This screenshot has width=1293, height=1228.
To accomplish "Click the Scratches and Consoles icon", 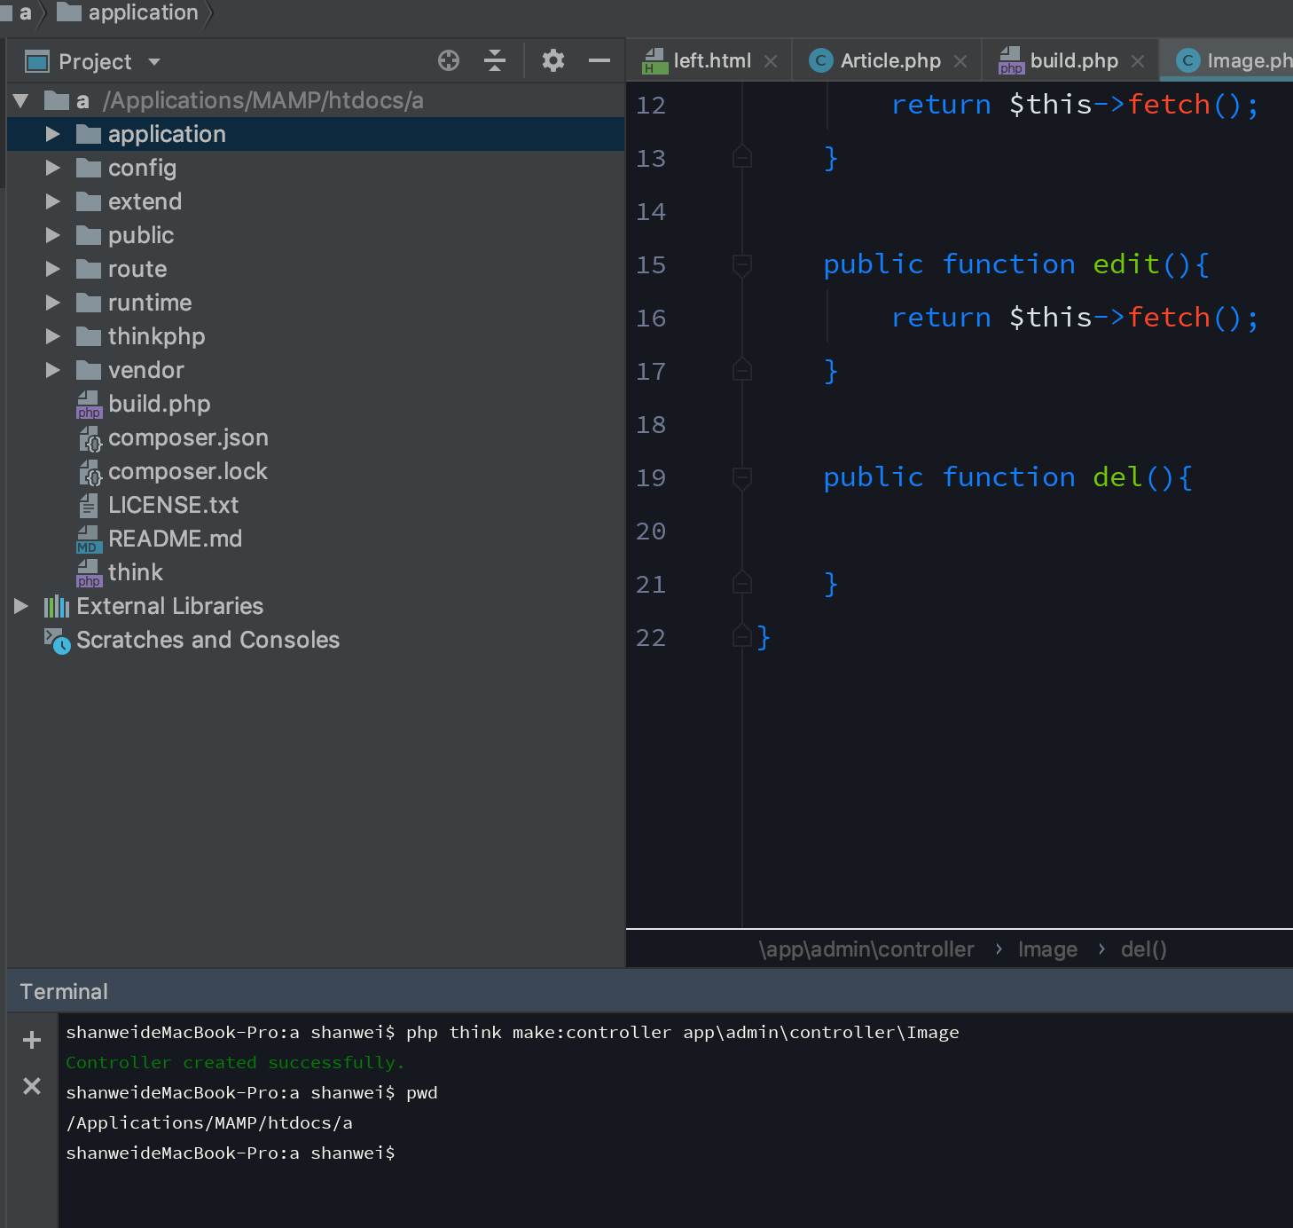I will 57,641.
